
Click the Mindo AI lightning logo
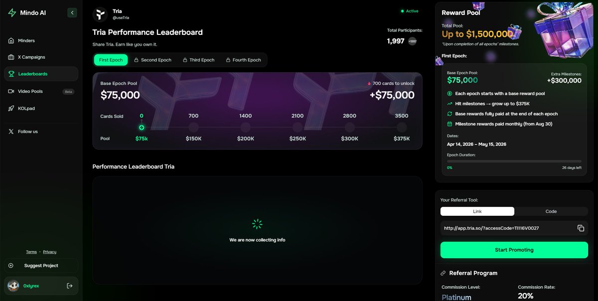coord(12,13)
